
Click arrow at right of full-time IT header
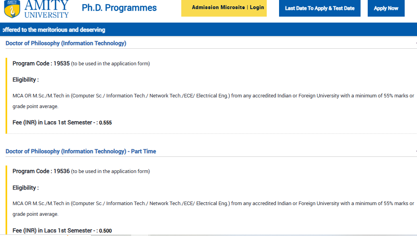[415, 43]
